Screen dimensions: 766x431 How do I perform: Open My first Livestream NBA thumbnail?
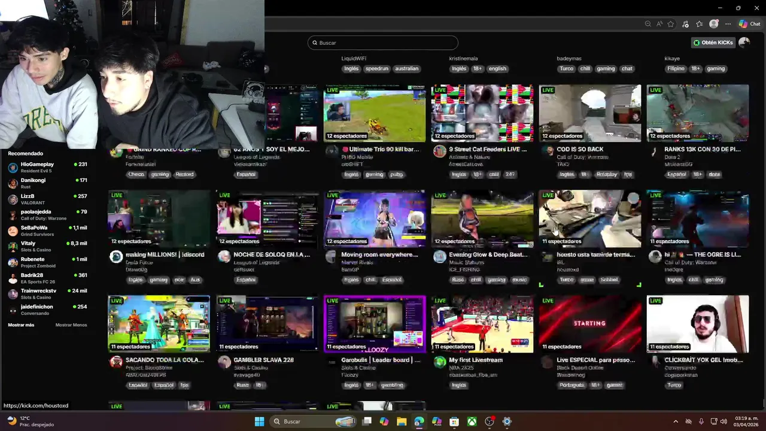(482, 324)
